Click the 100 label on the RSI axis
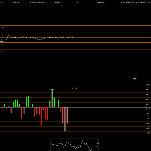The image size is (151, 151). (x=2, y=27)
